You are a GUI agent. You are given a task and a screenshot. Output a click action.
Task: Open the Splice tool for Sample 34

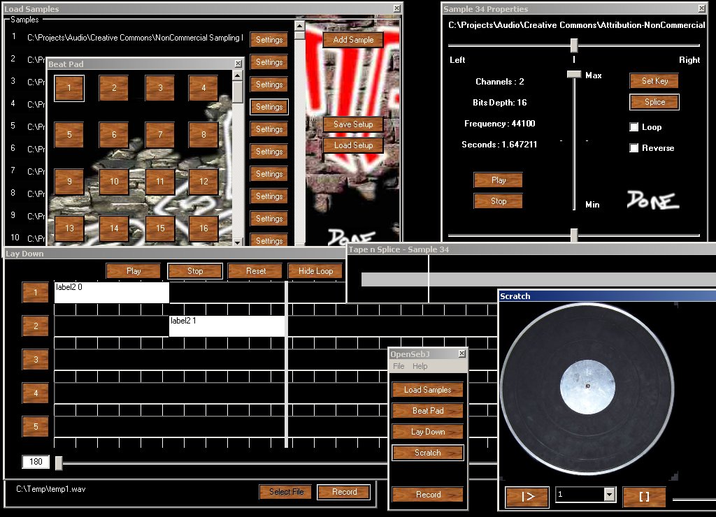tap(654, 102)
